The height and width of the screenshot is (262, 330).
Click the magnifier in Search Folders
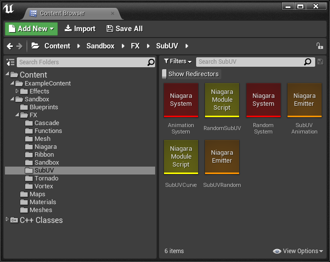pos(151,62)
